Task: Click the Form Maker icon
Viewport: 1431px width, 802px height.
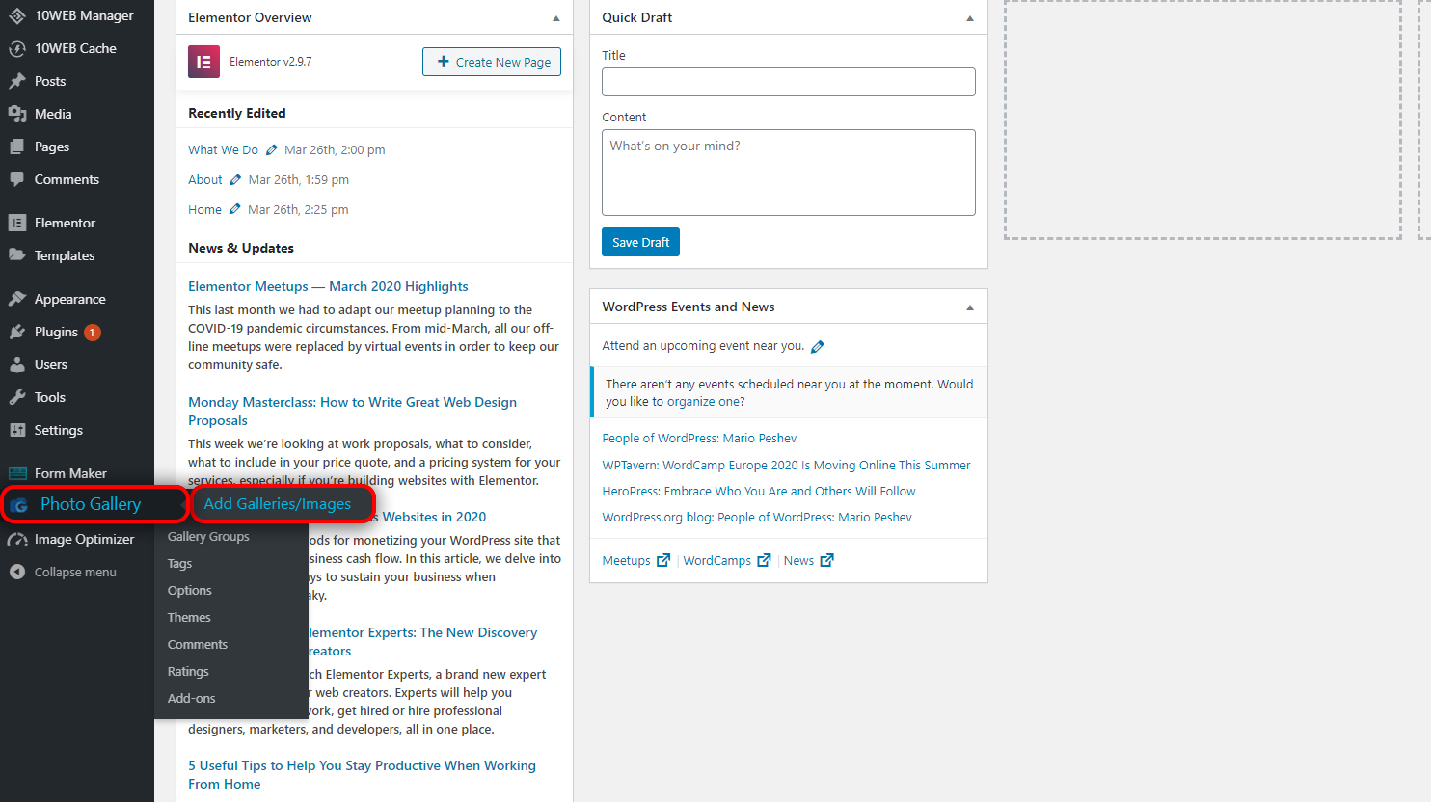Action: (x=17, y=473)
